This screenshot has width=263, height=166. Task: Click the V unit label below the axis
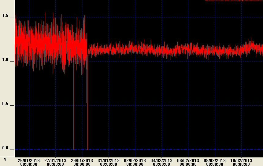coord(5,159)
